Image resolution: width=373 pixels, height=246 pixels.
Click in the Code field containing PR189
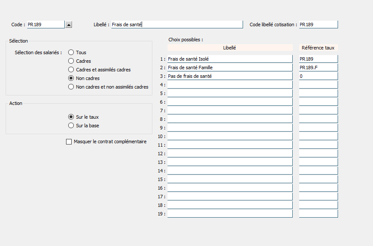pos(46,25)
